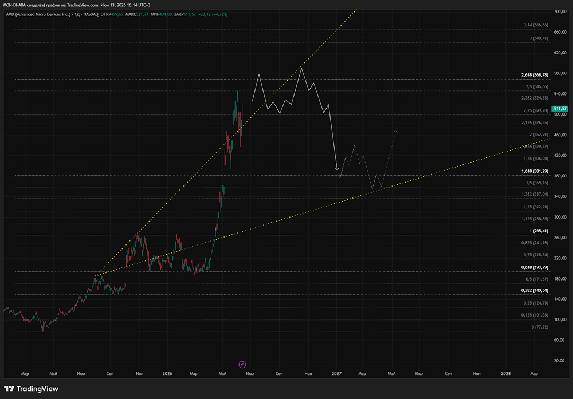The image size is (573, 399).
Task: Click the 460,00 price axis label
Action: click(560, 135)
